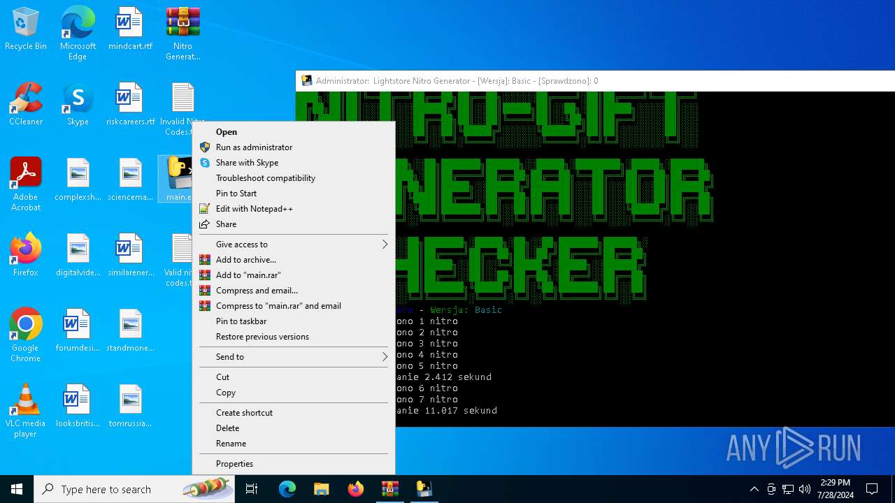Select the standmone... image file icon
Image resolution: width=895 pixels, height=503 pixels.
130,331
